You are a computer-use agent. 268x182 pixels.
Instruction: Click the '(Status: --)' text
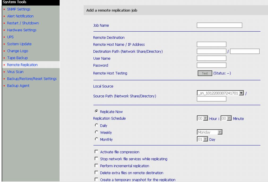(222, 73)
